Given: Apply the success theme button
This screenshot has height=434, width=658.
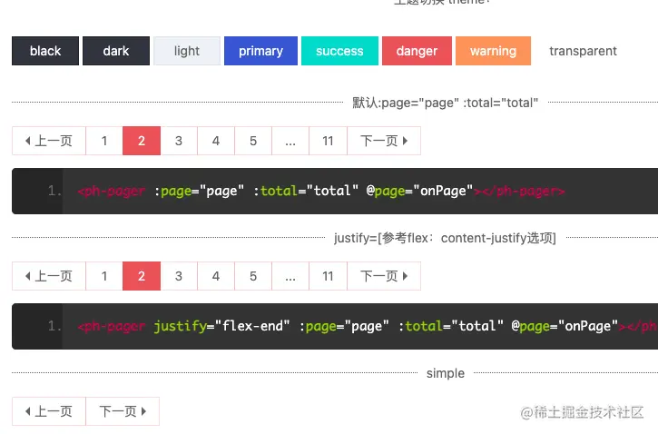Looking at the screenshot, I should (339, 51).
